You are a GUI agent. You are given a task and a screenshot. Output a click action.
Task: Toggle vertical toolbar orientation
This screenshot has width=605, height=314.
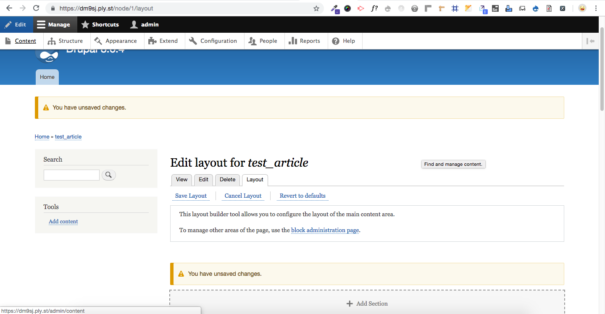tap(591, 41)
